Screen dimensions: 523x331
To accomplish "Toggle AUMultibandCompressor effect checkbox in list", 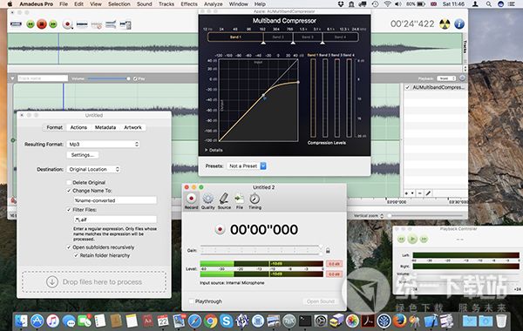I will click(x=408, y=87).
